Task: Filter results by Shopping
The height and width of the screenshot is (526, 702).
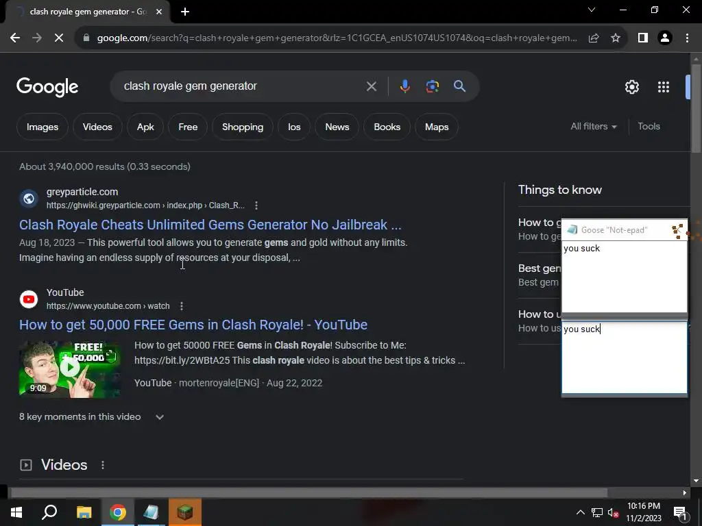Action: click(243, 127)
